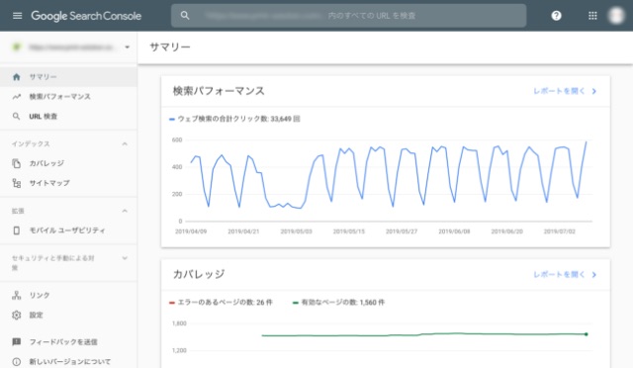The height and width of the screenshot is (368, 633).
Task: Click the 2019/04/09 axis date label
Action: 191,231
